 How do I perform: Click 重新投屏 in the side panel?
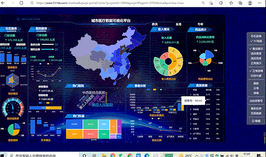coord(256,108)
